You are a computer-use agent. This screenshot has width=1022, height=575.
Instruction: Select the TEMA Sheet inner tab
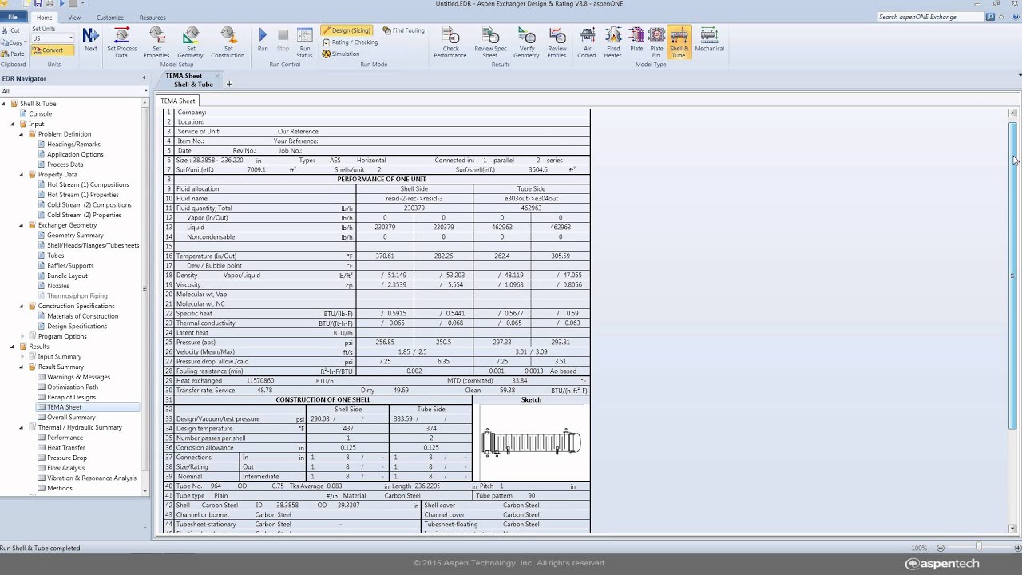177,101
